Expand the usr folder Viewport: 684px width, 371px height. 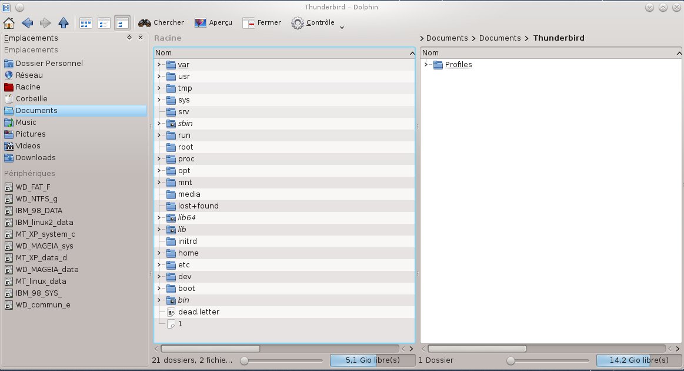click(x=159, y=77)
